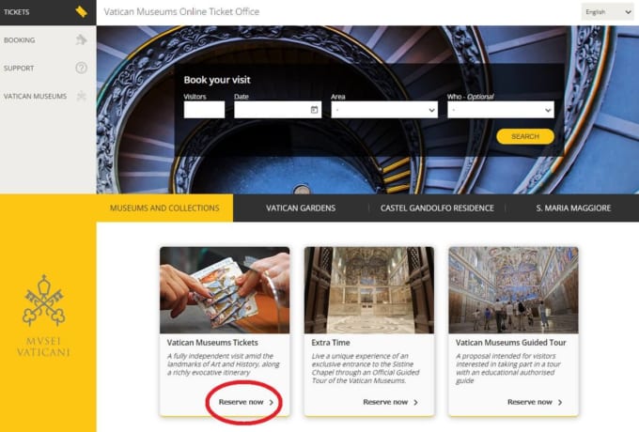Image resolution: width=639 pixels, height=432 pixels.
Task: Open the English language dropdown
Action: 608,12
